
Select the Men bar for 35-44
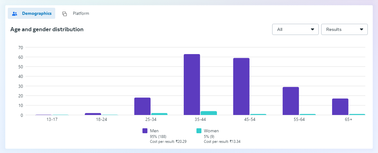coord(192,84)
